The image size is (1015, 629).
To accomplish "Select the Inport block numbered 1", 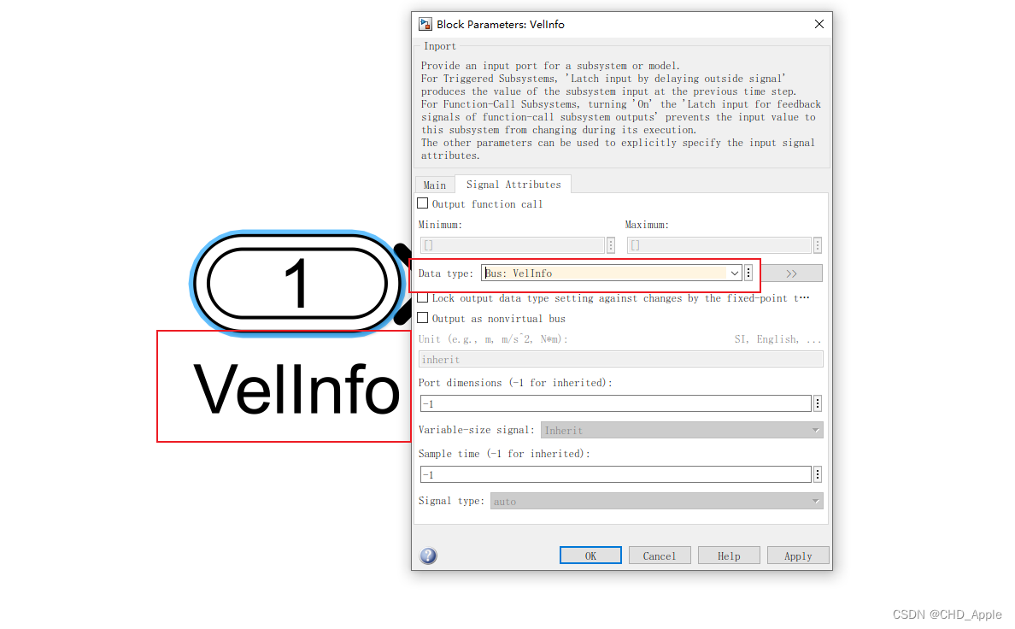I will [297, 283].
